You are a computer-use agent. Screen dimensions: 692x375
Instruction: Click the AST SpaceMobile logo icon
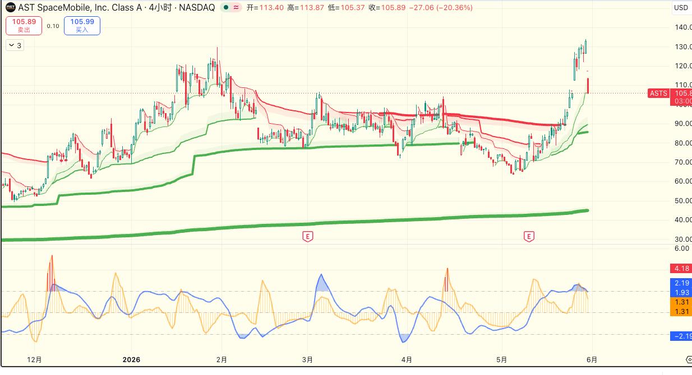pos(11,8)
